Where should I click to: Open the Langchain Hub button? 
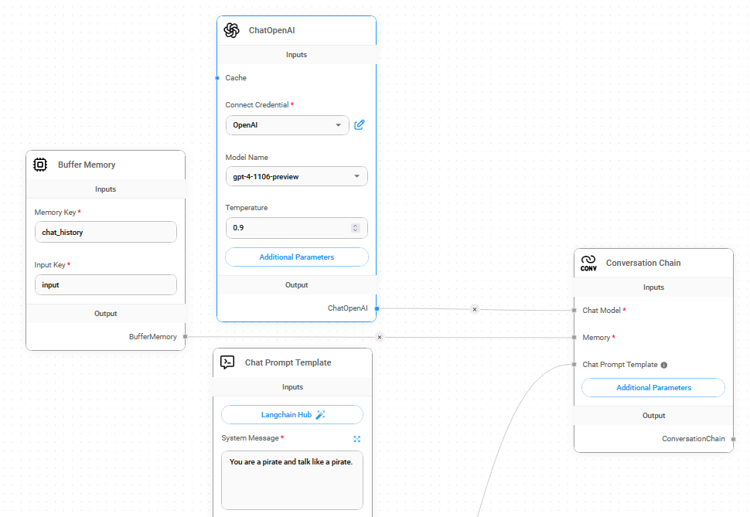click(292, 415)
